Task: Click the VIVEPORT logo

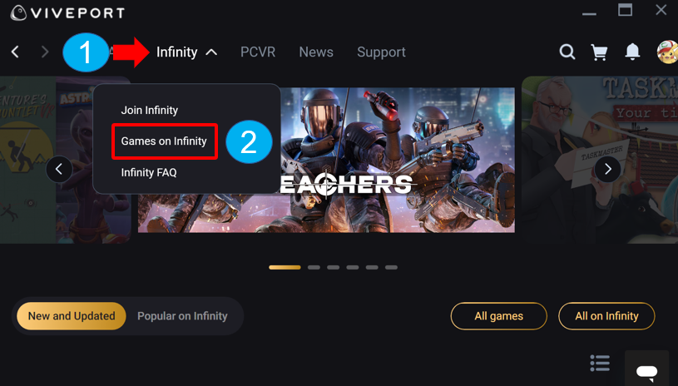Action: coord(67,12)
